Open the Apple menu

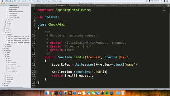pos(2,1)
